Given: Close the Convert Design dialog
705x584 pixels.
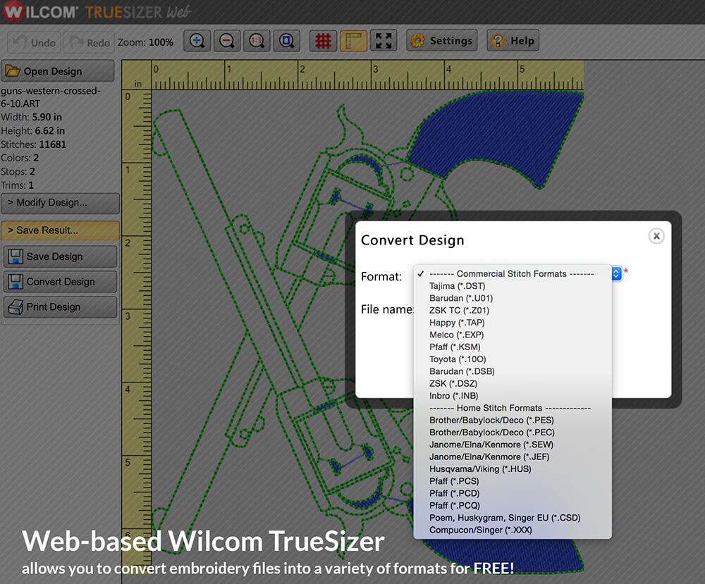Looking at the screenshot, I should pos(656,236).
